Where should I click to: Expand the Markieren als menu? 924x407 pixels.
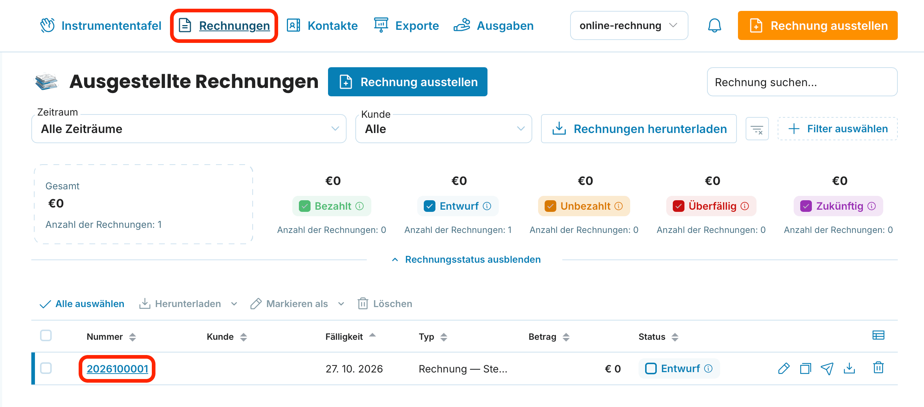click(297, 304)
